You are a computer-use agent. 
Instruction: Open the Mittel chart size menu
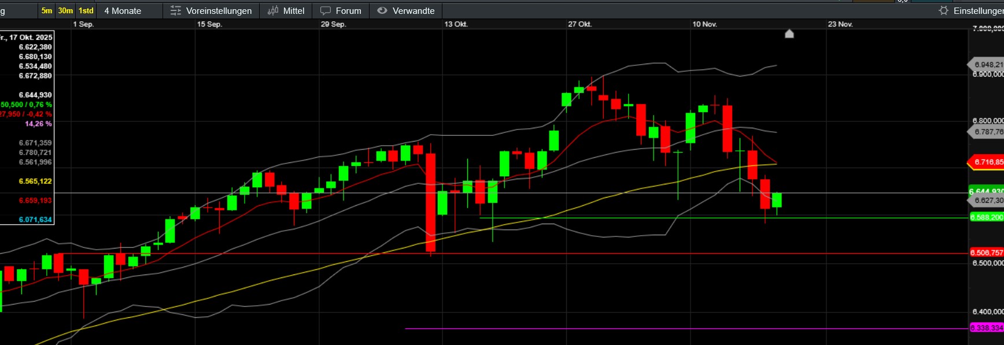(286, 10)
